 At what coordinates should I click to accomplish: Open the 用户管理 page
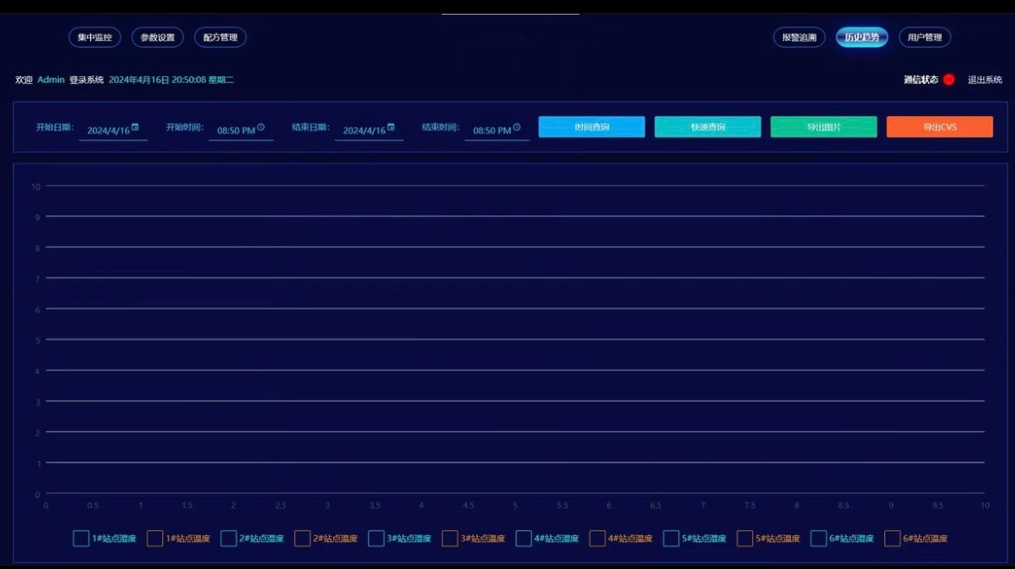925,37
